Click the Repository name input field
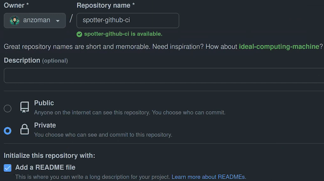The width and height of the screenshot is (324, 181). click(127, 21)
